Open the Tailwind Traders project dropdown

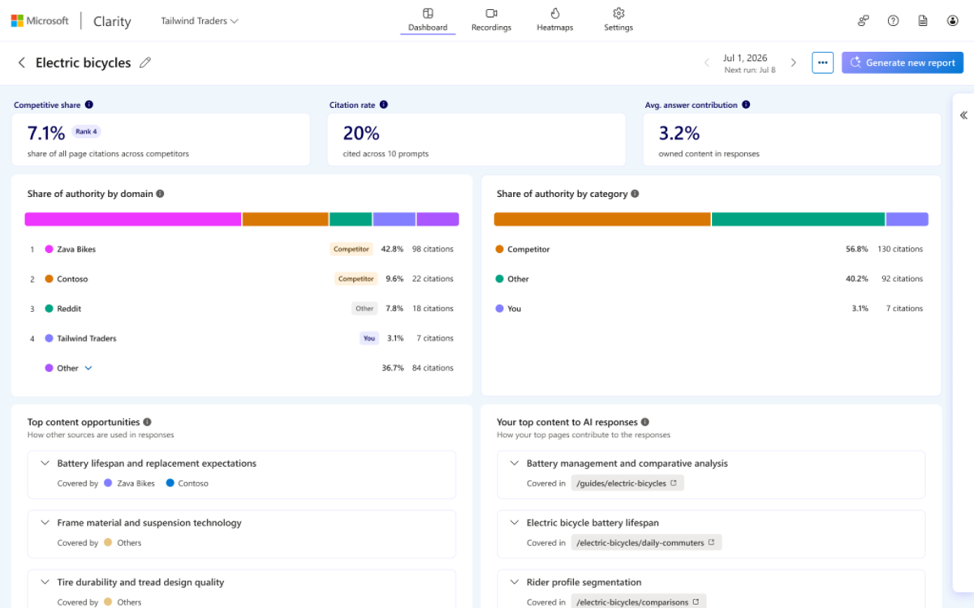(200, 21)
